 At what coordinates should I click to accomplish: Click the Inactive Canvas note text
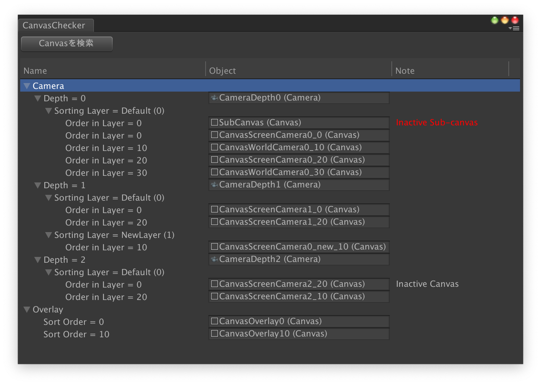(x=427, y=284)
